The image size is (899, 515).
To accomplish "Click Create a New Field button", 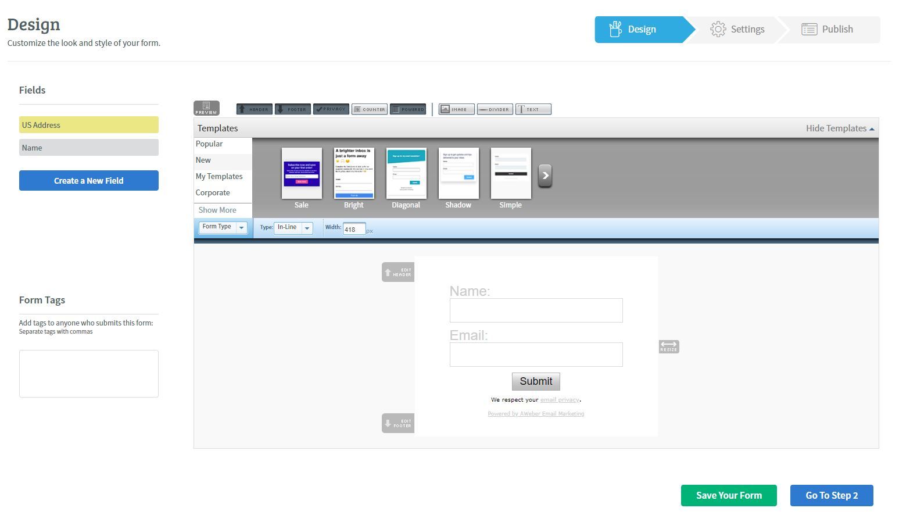I will click(89, 181).
